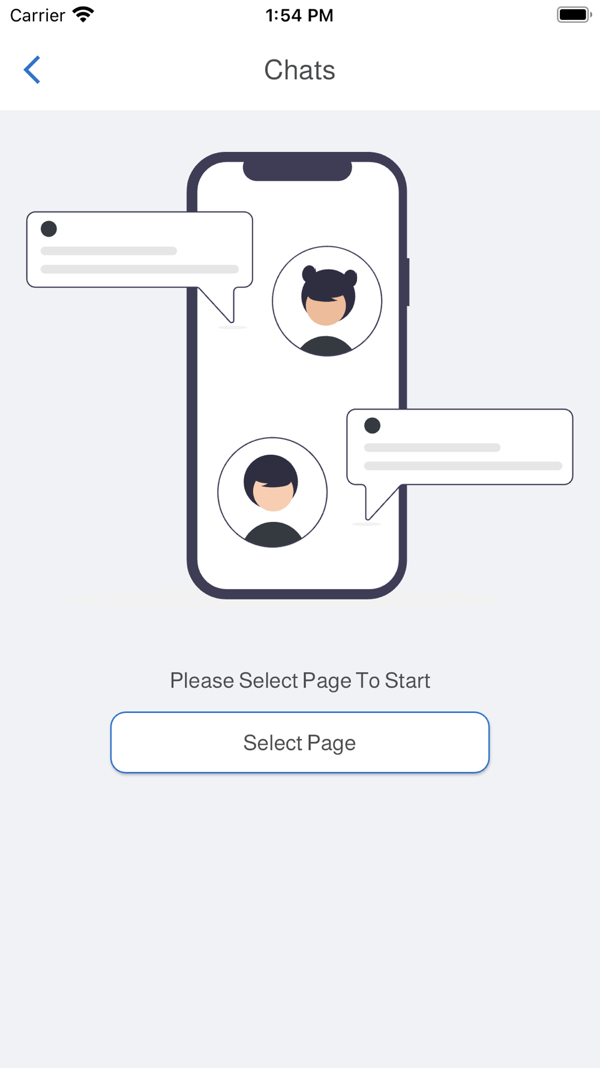Tap the short gray line in left bubble

click(x=109, y=251)
